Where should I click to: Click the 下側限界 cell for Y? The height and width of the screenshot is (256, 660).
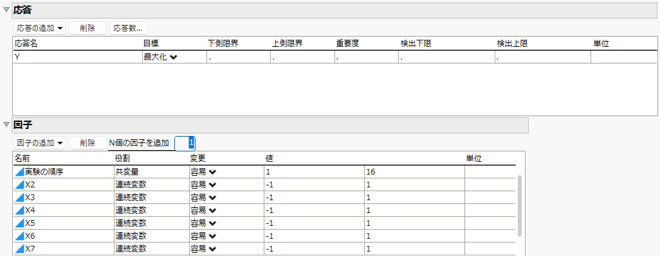239,58
